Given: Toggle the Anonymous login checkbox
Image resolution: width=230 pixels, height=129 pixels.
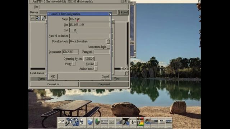Looking at the screenshot, I should click(108, 47).
